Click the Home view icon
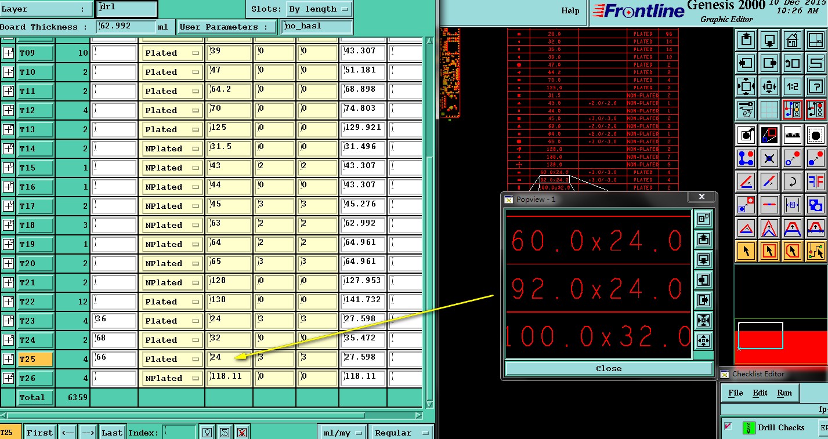828x439 pixels. [x=793, y=41]
